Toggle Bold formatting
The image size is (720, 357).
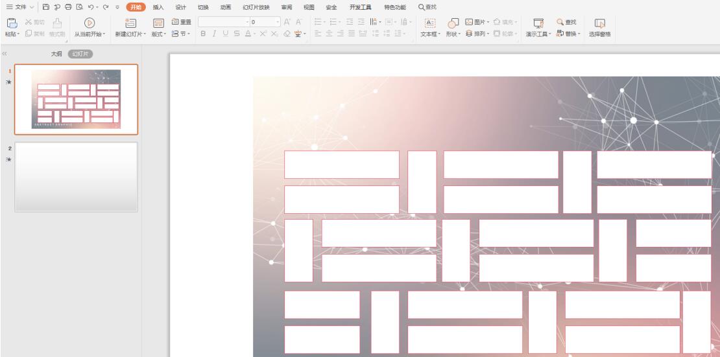click(x=203, y=34)
